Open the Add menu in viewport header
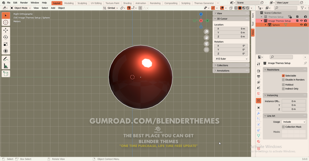The width and height of the screenshot is (309, 161). (x=53, y=8)
